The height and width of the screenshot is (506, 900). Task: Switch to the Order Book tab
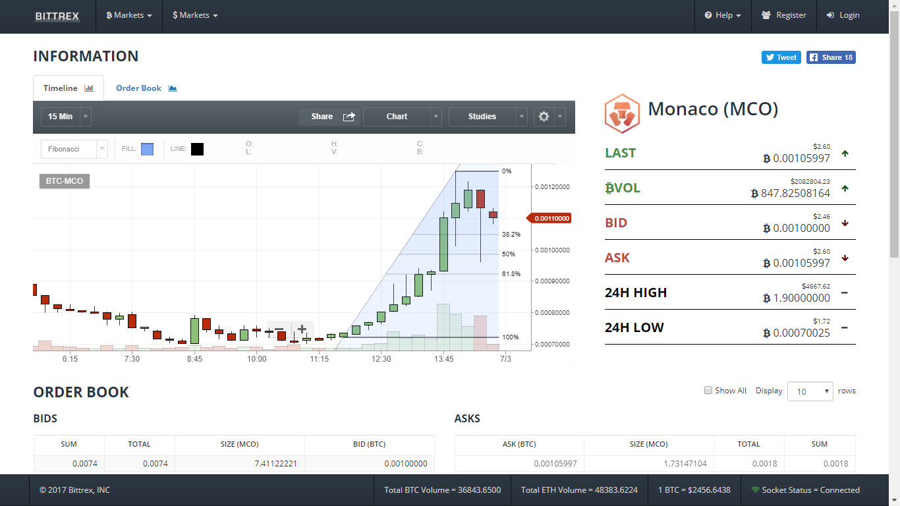click(146, 88)
